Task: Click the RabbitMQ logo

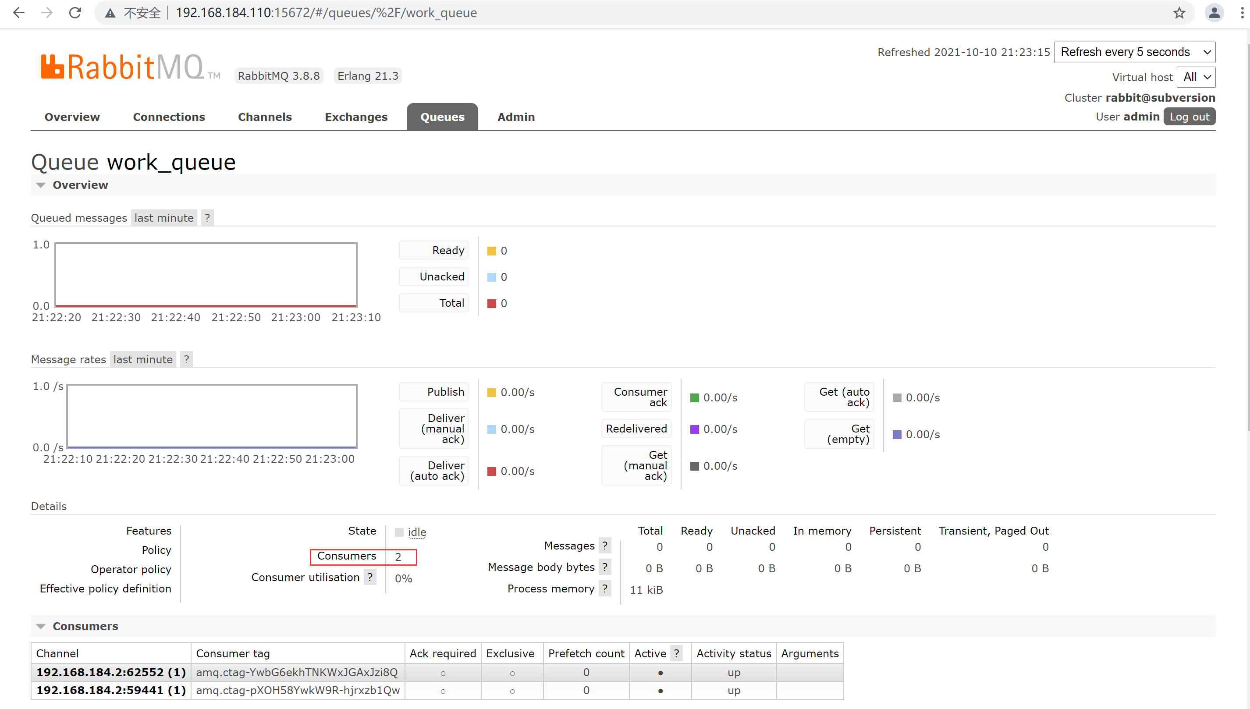Action: coord(131,67)
